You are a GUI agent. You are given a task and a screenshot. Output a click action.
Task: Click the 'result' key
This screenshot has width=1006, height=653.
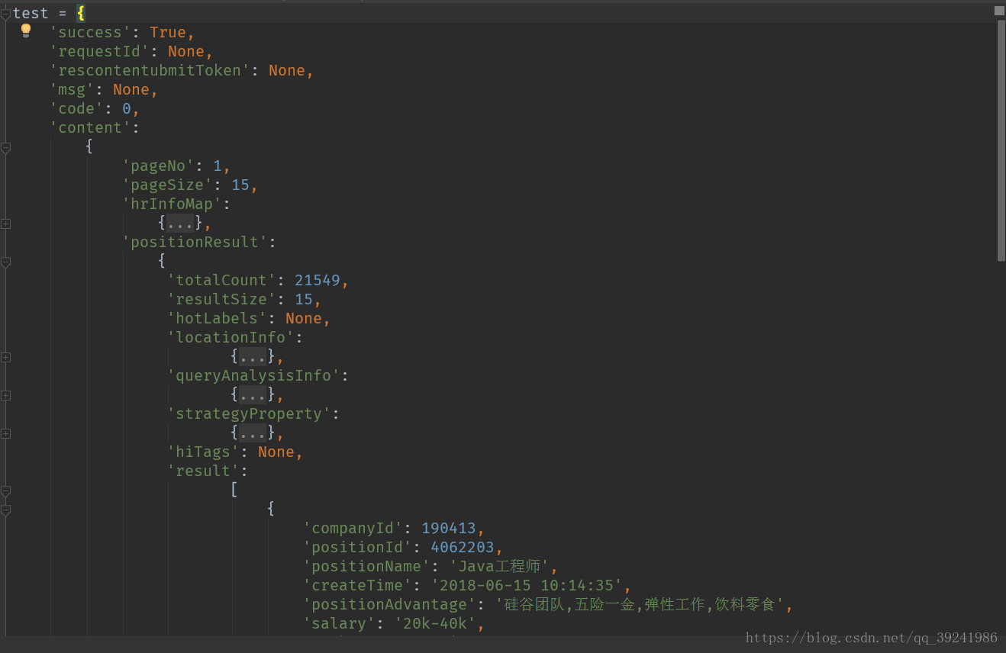pyautogui.click(x=203, y=471)
